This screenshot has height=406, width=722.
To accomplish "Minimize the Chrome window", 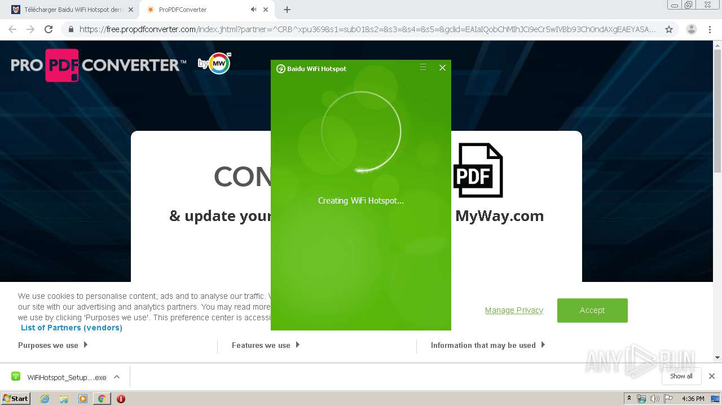I will [675, 5].
